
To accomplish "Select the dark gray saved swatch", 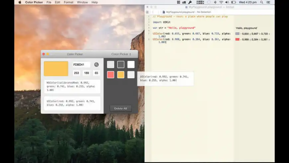I will (x=121, y=65).
